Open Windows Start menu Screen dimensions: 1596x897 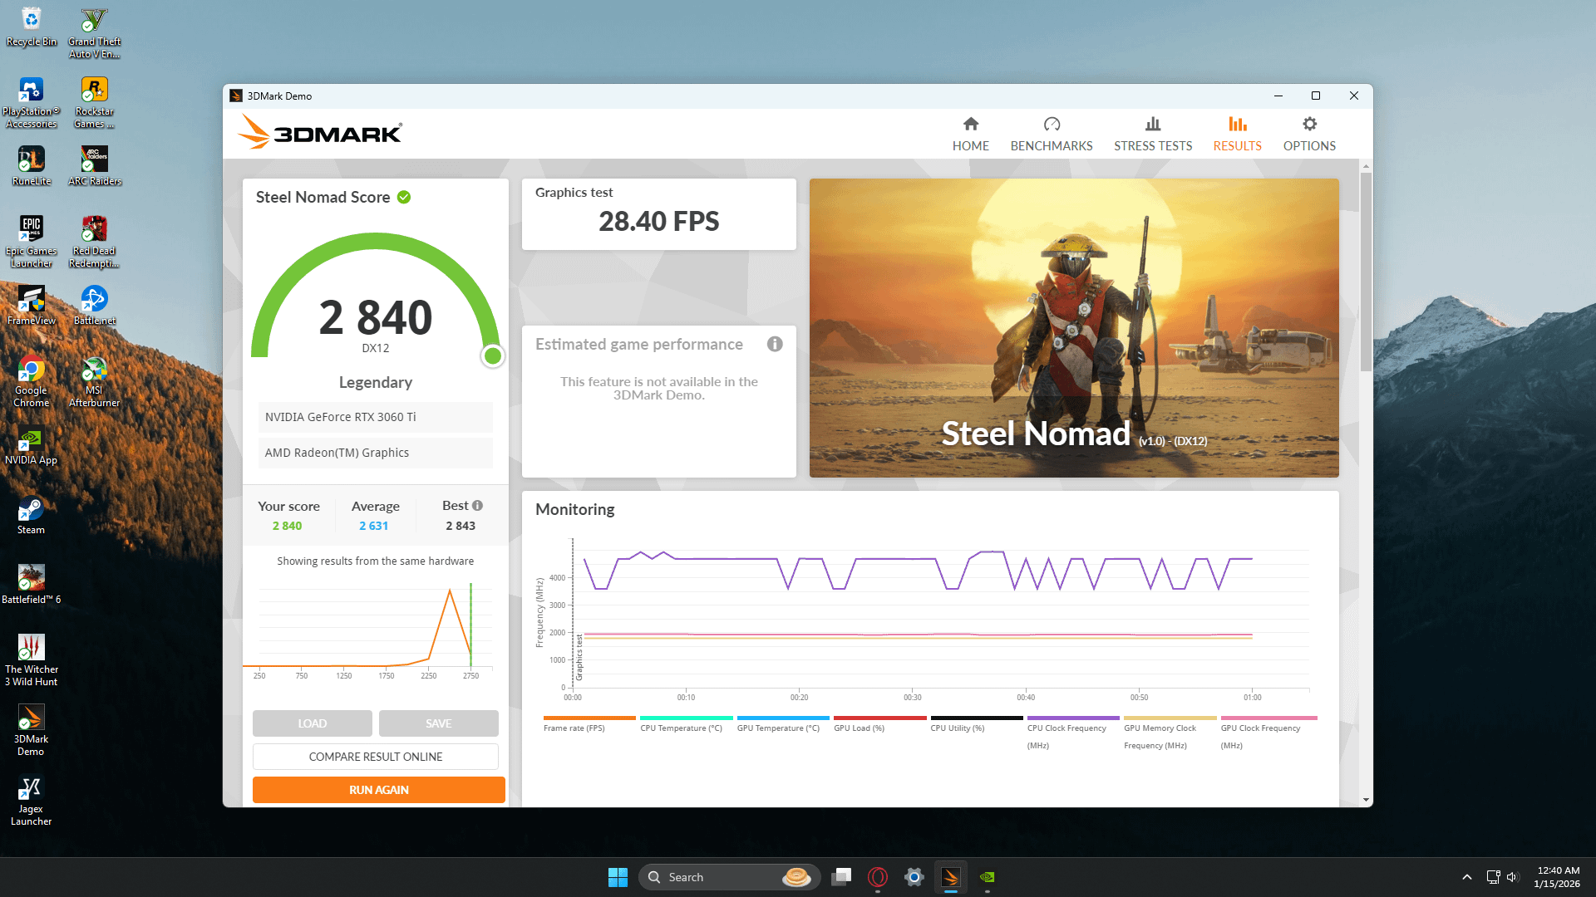coord(618,877)
